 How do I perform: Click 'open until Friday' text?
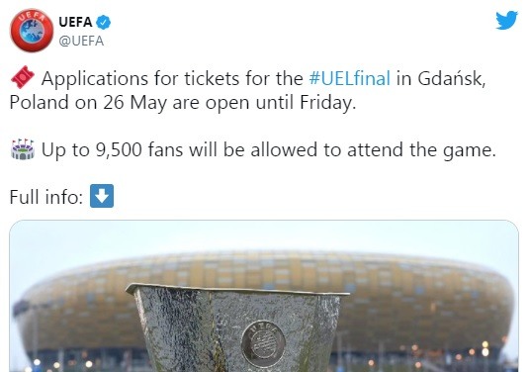point(281,102)
